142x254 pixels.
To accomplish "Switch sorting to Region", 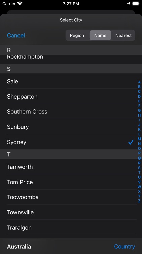I will point(77,35).
